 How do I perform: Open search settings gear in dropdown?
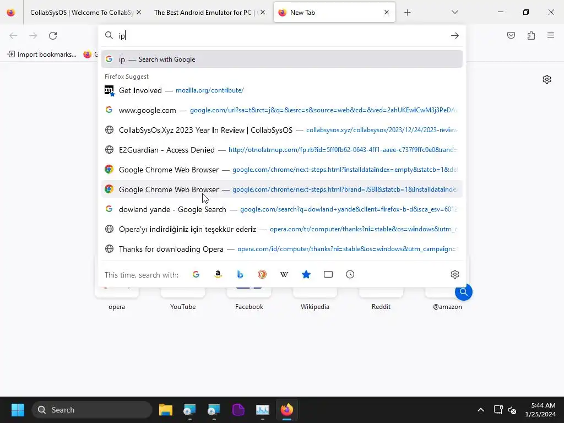[454, 274]
